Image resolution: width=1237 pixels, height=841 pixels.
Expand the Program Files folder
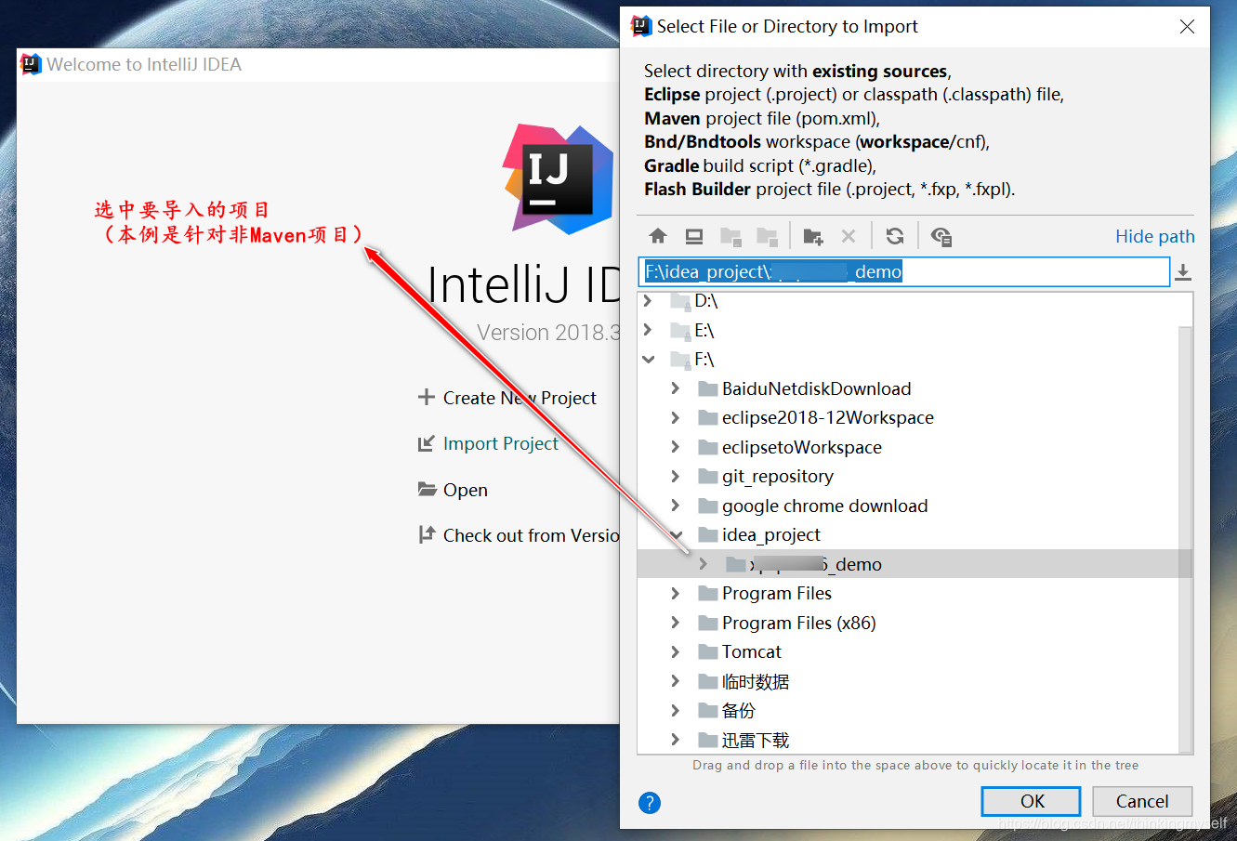coord(676,593)
